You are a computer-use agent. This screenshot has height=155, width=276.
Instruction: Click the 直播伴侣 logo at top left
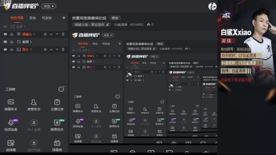(x=21, y=6)
